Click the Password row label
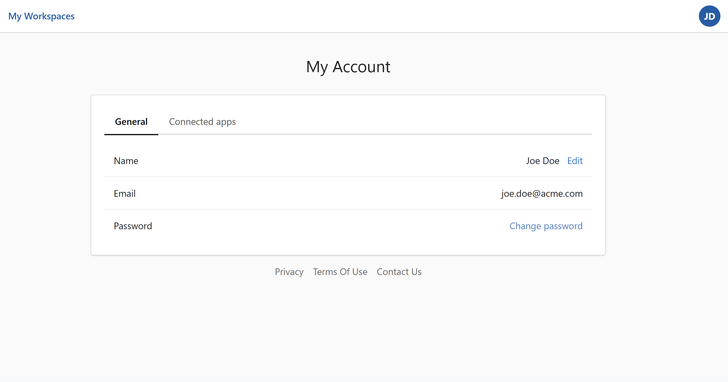The width and height of the screenshot is (728, 382). 133,226
